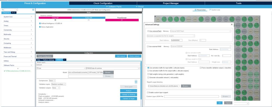
Task: Cancel the Advanced Settings dialog
Action: [228, 103]
